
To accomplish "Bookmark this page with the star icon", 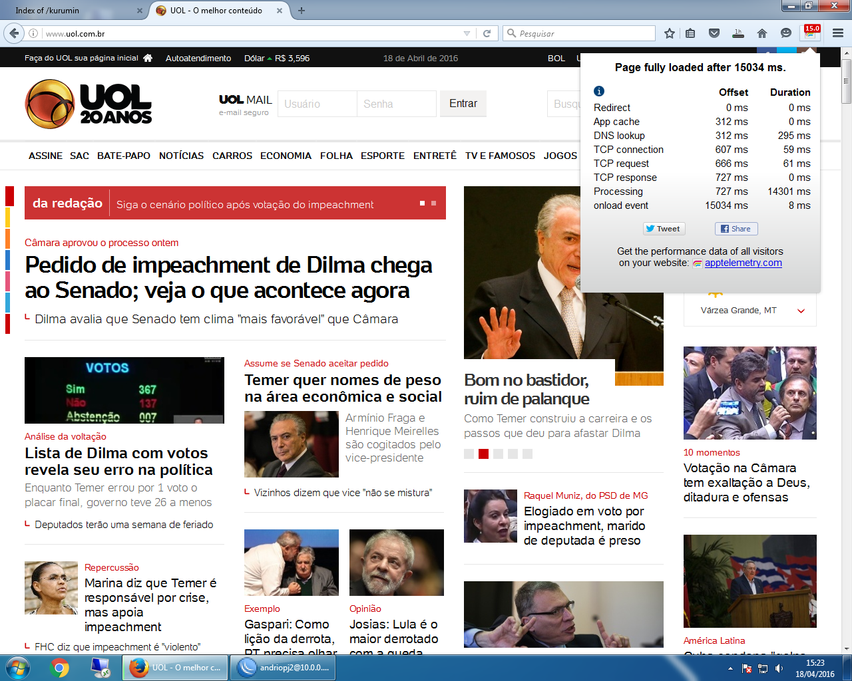I will (x=670, y=33).
